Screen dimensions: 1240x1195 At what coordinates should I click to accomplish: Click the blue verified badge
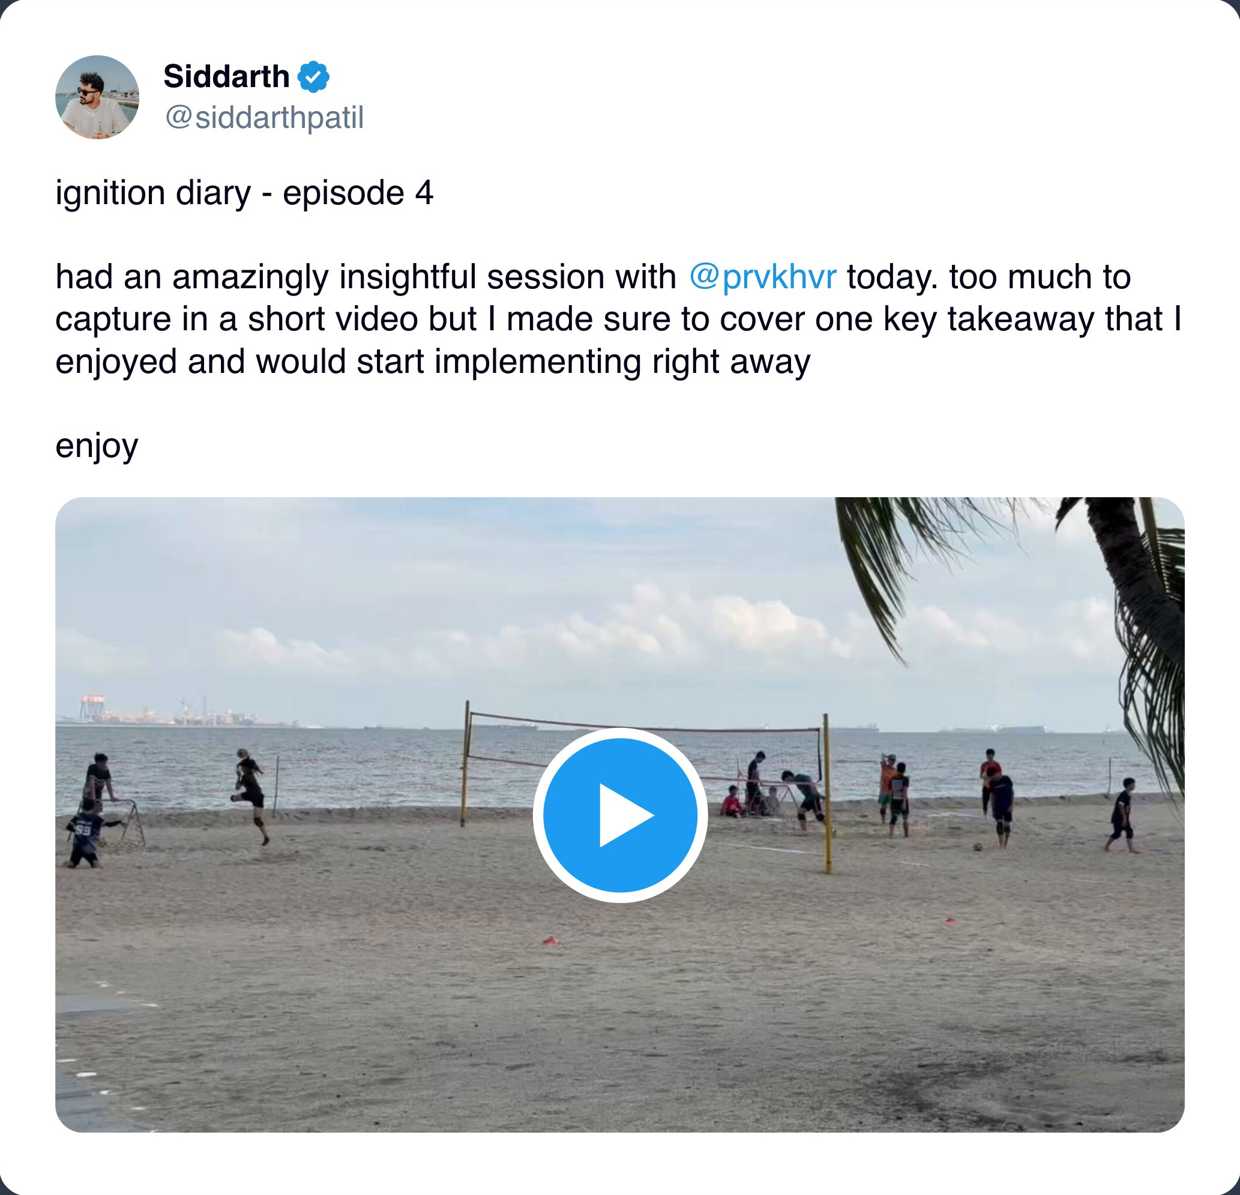point(313,77)
